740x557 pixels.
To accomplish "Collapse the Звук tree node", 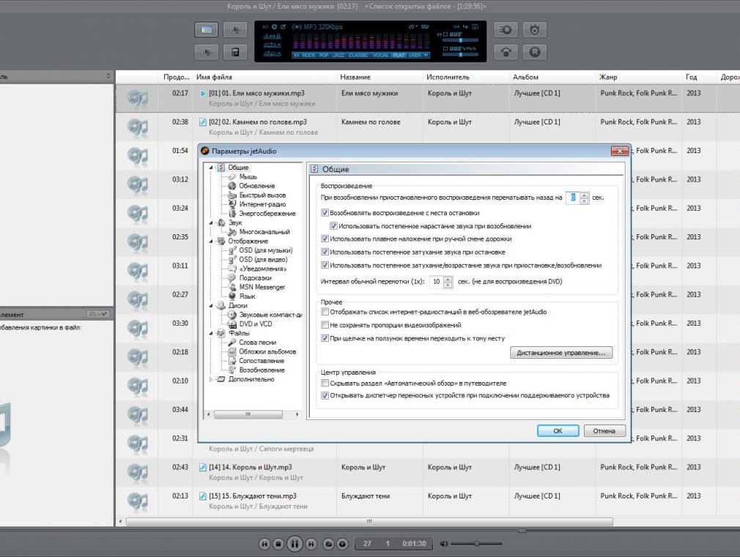I will click(x=211, y=223).
